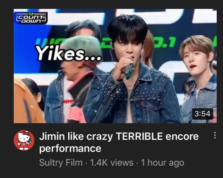Open the Sultry Film channel name

tap(61, 163)
